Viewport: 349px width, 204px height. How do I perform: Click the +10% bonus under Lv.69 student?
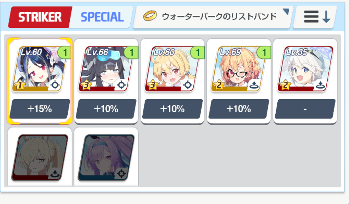[x=239, y=109]
